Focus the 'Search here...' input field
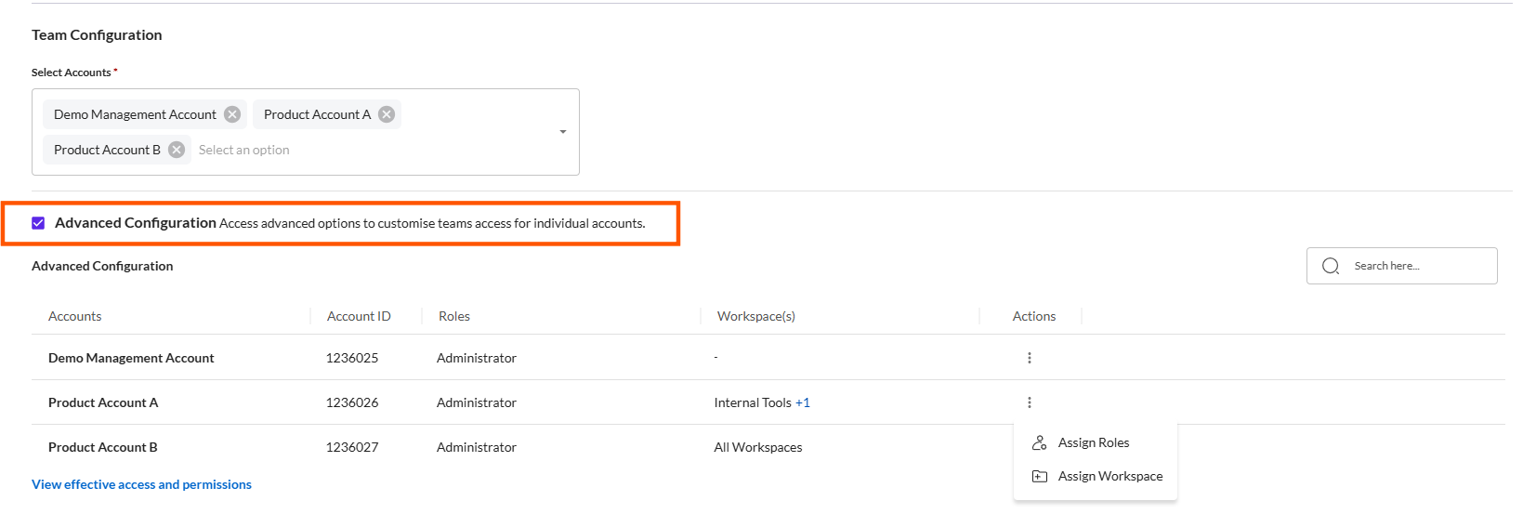The width and height of the screenshot is (1536, 514). point(1401,266)
